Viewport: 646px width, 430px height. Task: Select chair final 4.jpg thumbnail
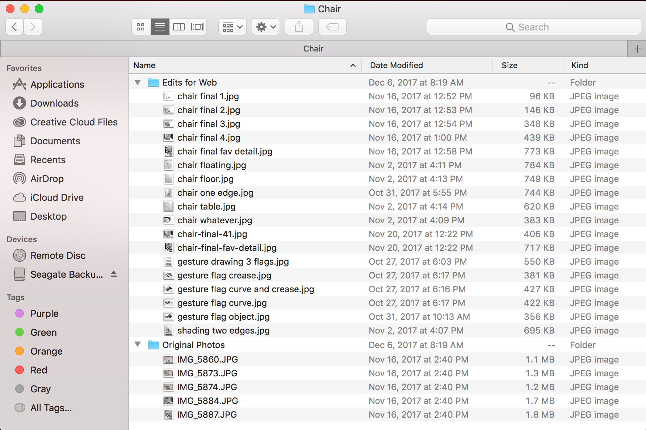pos(169,137)
